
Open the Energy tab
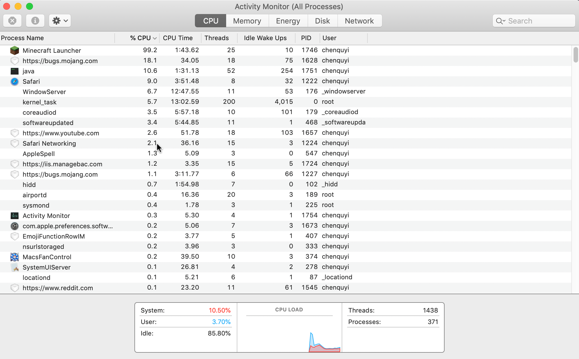pyautogui.click(x=288, y=21)
